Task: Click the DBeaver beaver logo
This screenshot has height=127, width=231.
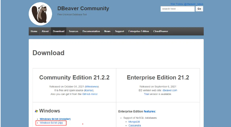Action: pos(40,14)
